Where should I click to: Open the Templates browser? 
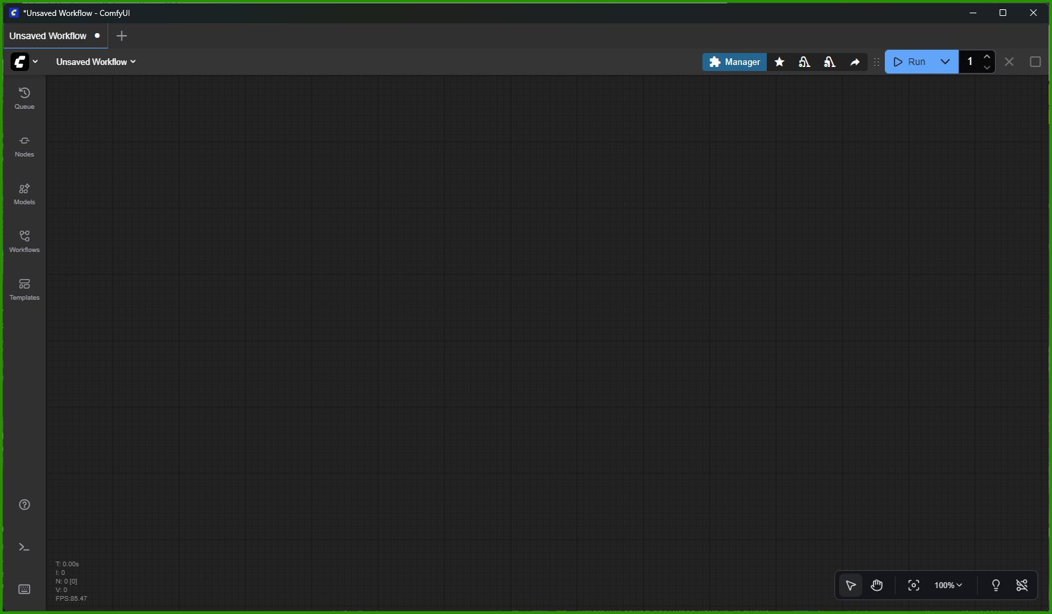[x=25, y=289]
